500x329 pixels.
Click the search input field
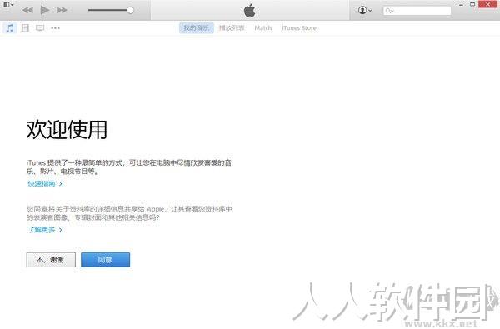click(x=417, y=11)
